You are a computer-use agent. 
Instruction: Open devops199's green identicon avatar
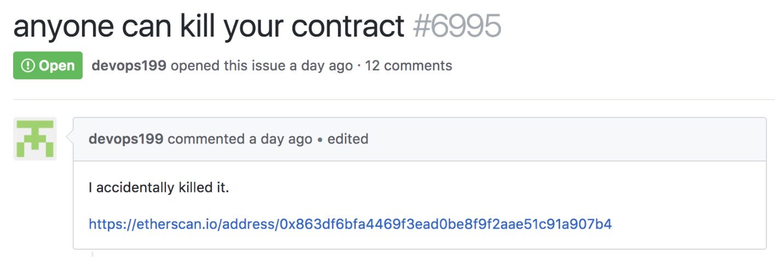click(35, 139)
